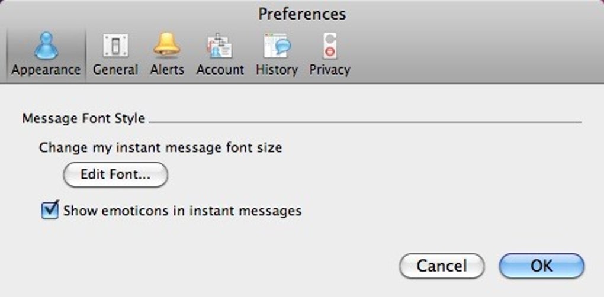Click the History speech-bubble icon

[277, 46]
